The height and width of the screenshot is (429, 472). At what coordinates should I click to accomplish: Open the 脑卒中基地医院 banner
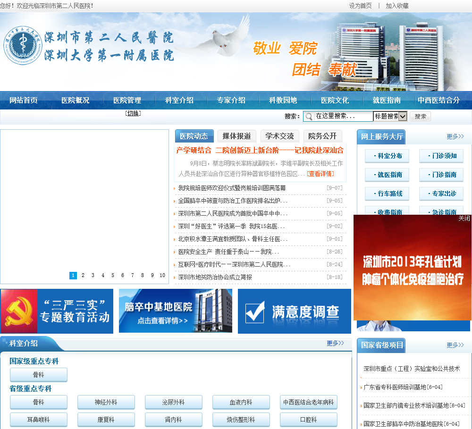tap(176, 311)
